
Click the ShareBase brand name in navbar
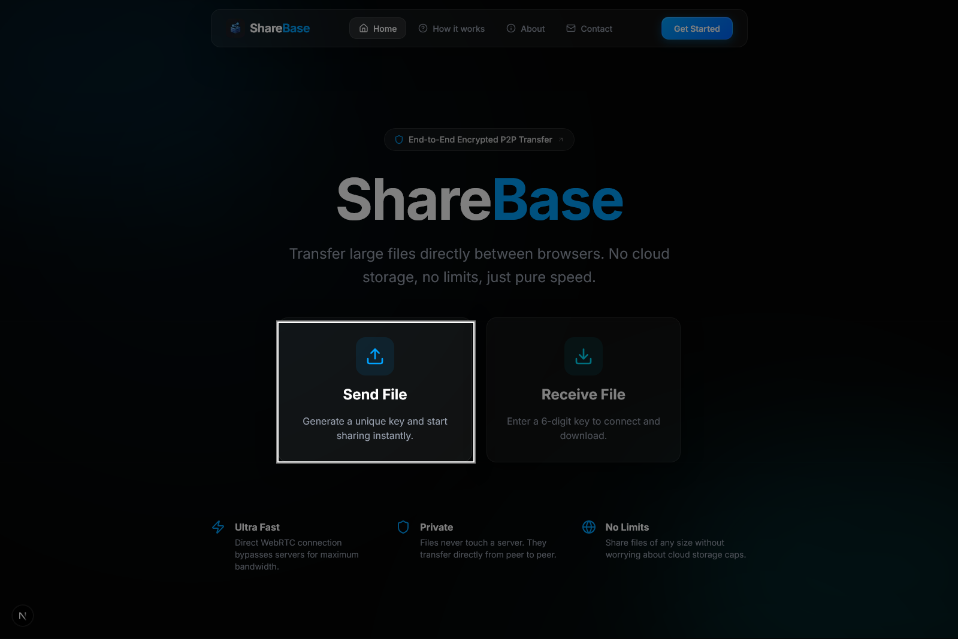[x=280, y=28]
